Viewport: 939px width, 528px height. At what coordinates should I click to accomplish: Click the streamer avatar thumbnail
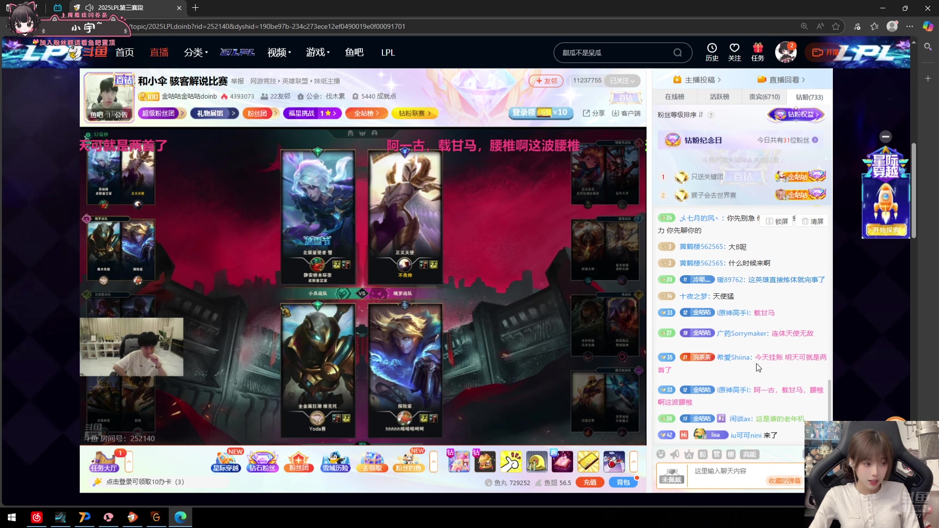click(109, 97)
